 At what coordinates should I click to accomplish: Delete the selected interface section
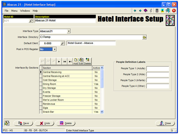[87, 62]
